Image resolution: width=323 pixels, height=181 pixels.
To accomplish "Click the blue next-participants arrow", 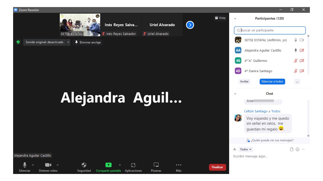I will tap(190, 25).
